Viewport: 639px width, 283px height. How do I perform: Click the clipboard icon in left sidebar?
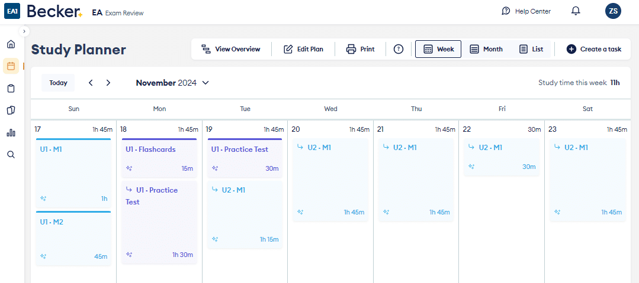point(11,89)
